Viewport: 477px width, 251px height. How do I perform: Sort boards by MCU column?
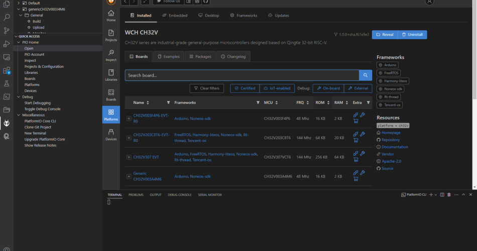277,102
